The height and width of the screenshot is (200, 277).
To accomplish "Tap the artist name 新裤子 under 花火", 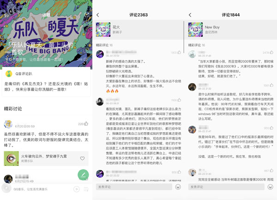I will pos(117,32).
